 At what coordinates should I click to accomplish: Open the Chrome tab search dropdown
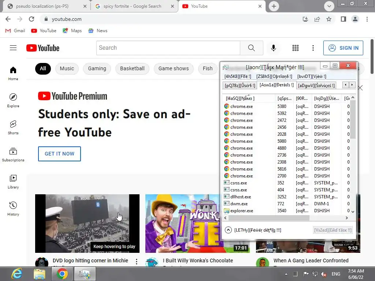329,6
